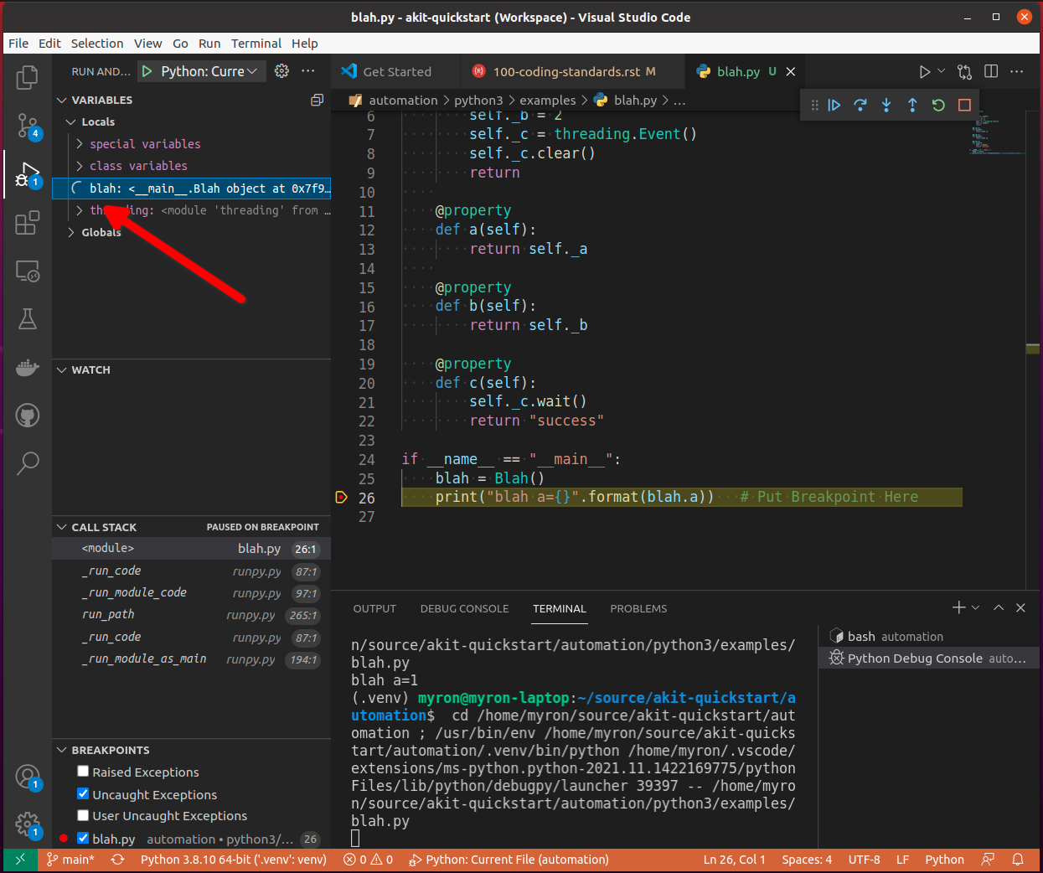The width and height of the screenshot is (1043, 873).
Task: Stop debugging with the red square icon
Action: (964, 105)
